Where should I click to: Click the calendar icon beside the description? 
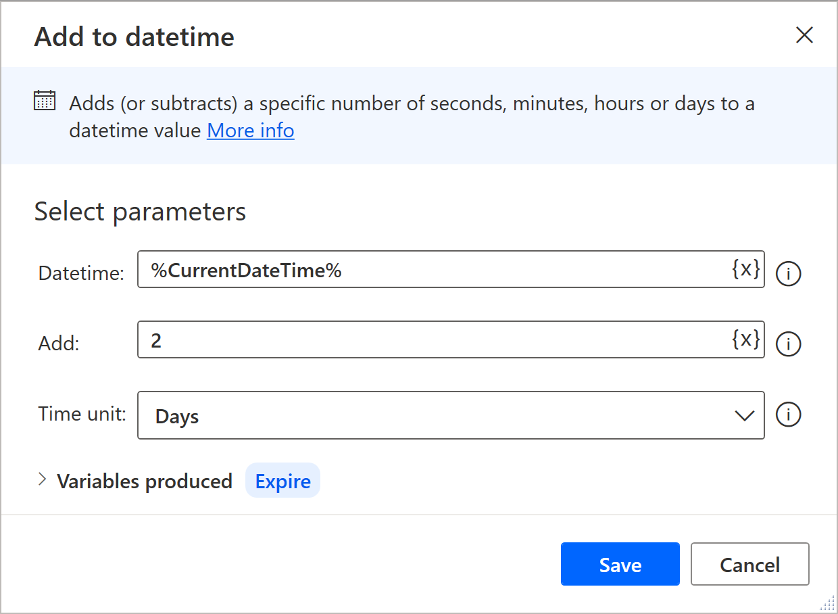[x=45, y=101]
